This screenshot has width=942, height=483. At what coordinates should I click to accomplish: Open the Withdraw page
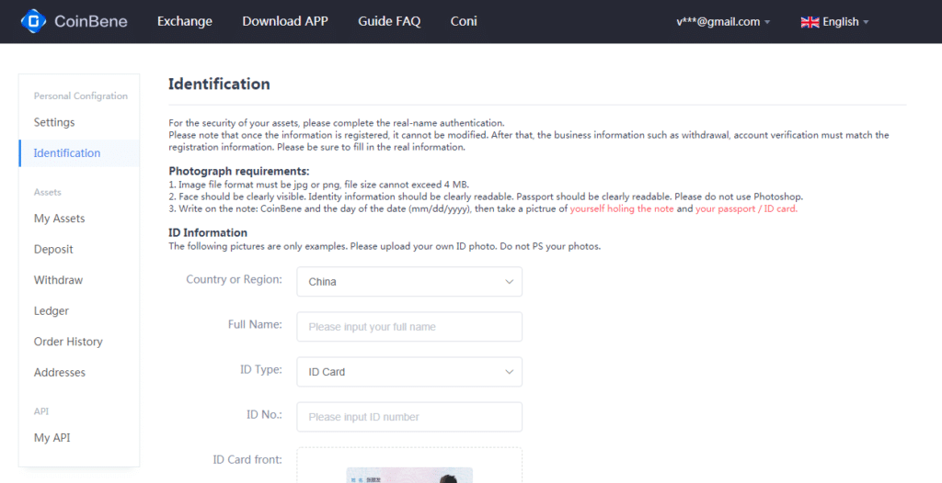click(58, 280)
